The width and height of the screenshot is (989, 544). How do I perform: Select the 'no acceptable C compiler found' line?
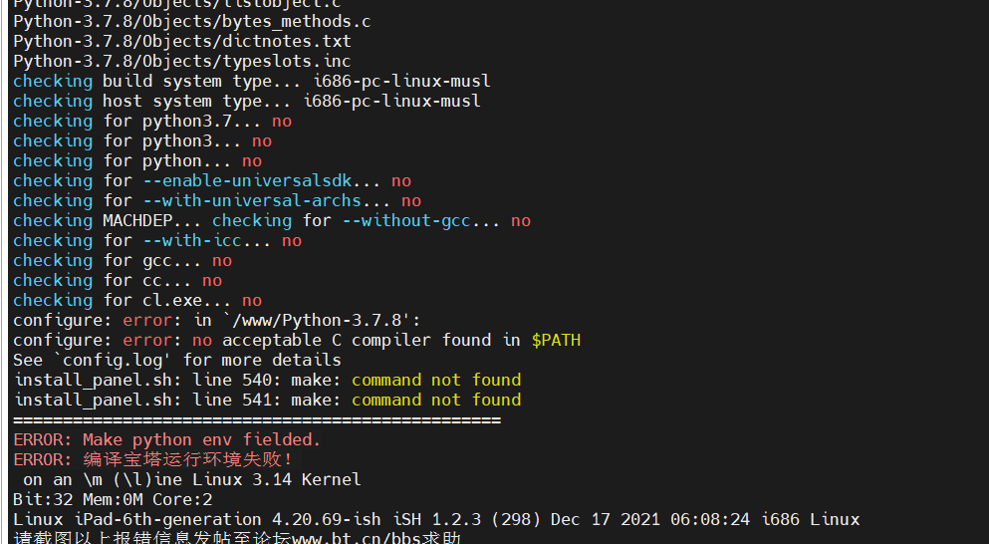297,340
